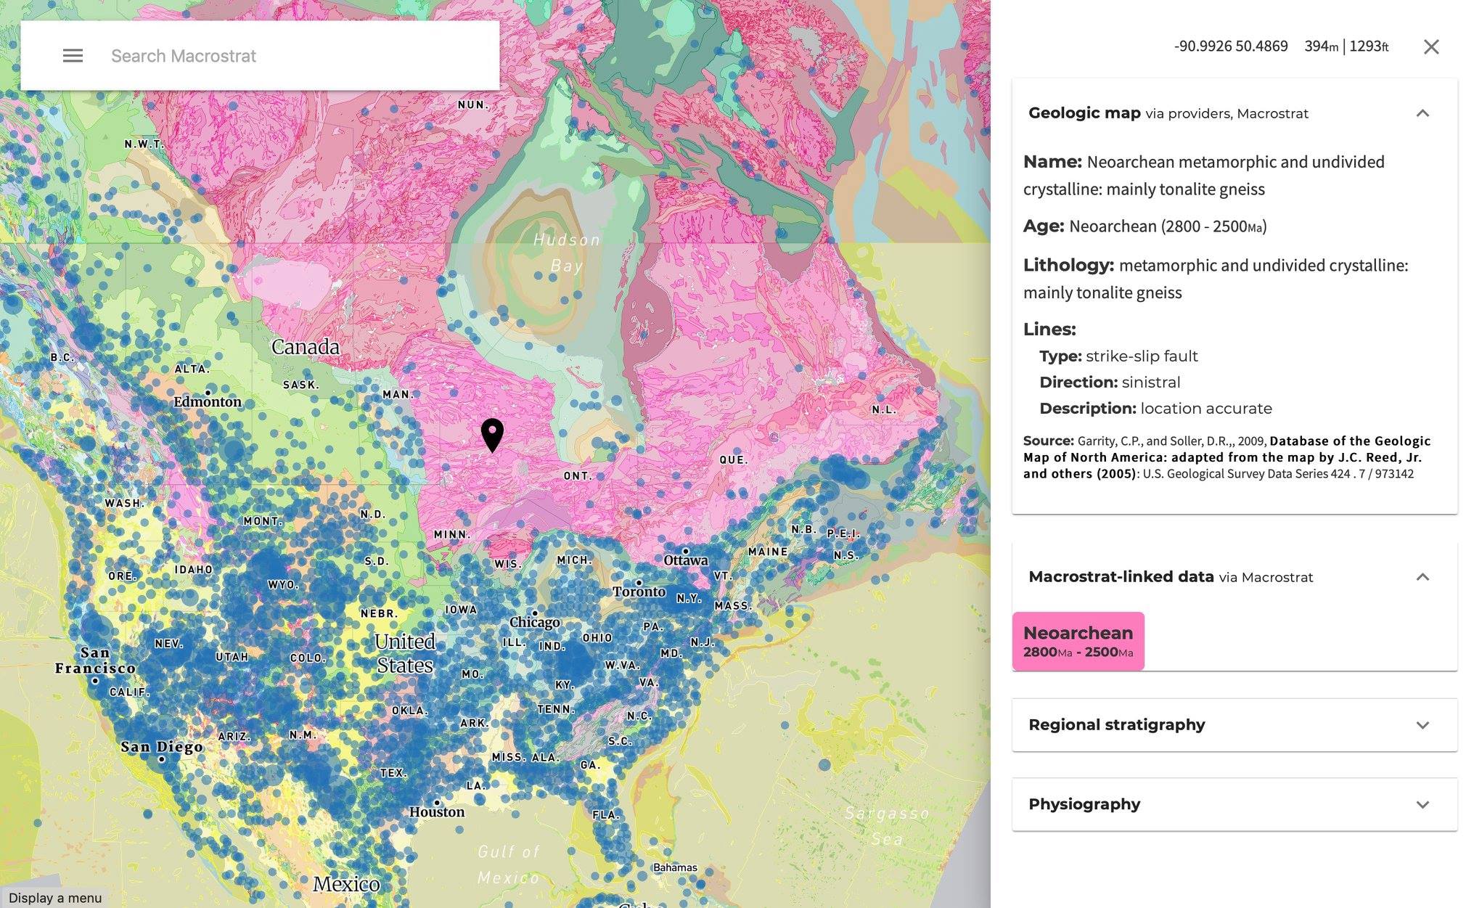Click the Display a menu label

[x=55, y=898]
